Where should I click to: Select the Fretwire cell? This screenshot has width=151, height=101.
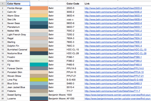point(18,91)
